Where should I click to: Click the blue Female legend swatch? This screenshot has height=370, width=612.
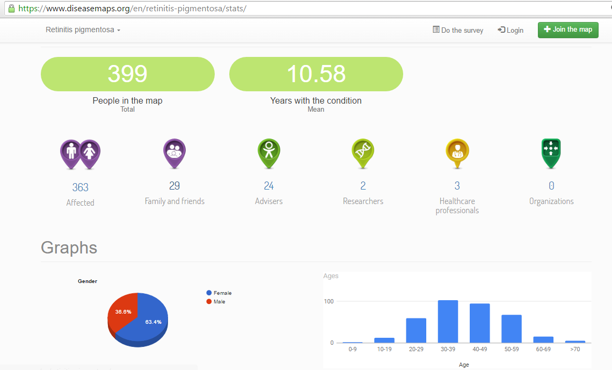click(x=209, y=293)
